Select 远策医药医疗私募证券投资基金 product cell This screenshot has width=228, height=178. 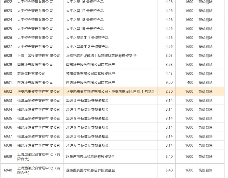point(91,170)
